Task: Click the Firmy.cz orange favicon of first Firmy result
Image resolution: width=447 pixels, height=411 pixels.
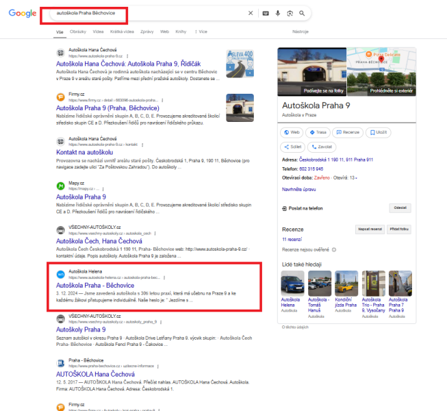Action: [60, 97]
